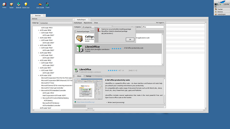Click the 2:20 PM clock in Deskbar
Screen dimensions: 230x129
point(226,4)
